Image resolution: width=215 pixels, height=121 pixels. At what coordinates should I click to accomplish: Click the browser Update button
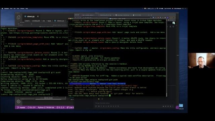click(172, 18)
